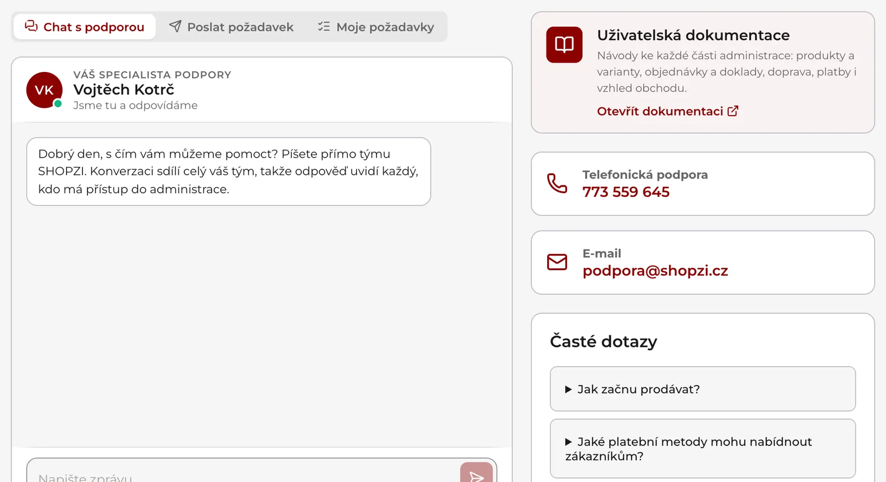
Task: Click the Dobrý den welcome message bubble
Action: 229,172
